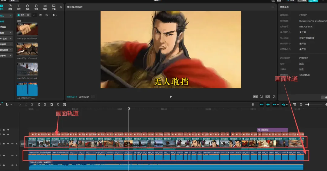This screenshot has width=327, height=171.
Task: Open the media filter dropdown
Action: click(x=54, y=15)
